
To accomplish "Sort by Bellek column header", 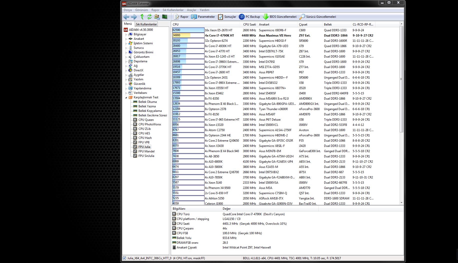I will (x=337, y=25).
